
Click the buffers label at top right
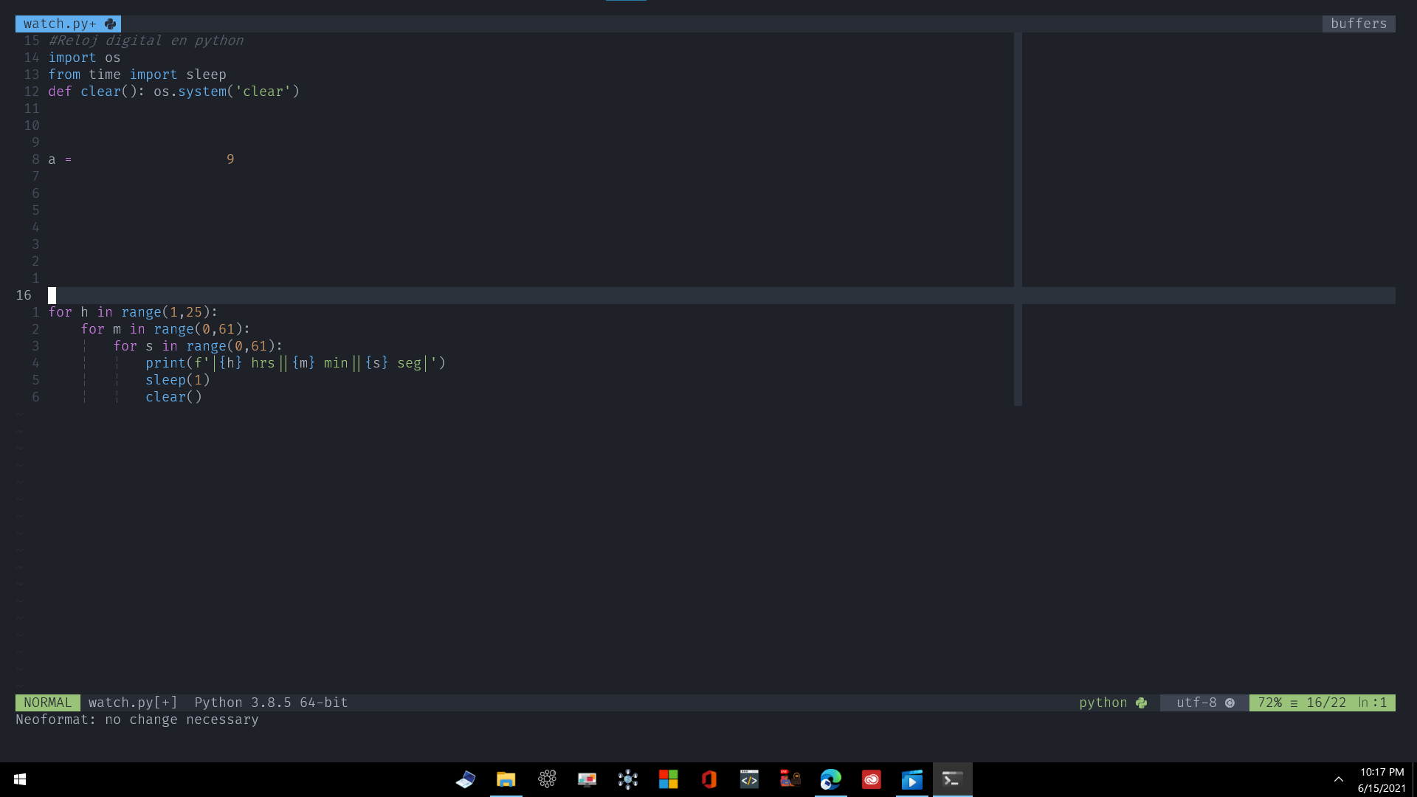click(1358, 24)
